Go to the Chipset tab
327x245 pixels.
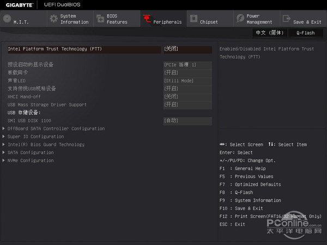[x=210, y=19]
